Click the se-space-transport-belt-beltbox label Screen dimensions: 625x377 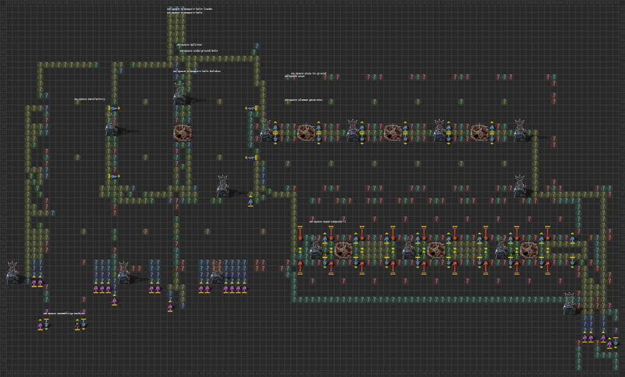click(197, 71)
